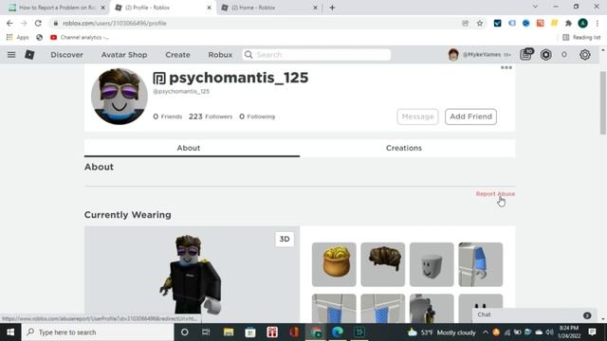Open the 0 Following list
607x341 pixels.
coord(257,117)
